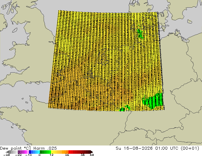The width and height of the screenshot is (202, 156).
Task: Click the '(00+01)' forecast offset label
Action: tap(190, 148)
